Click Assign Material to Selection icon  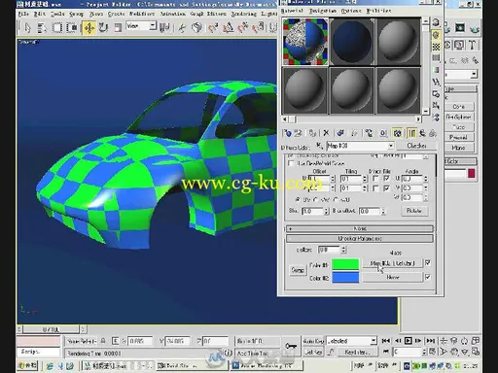pos(312,133)
